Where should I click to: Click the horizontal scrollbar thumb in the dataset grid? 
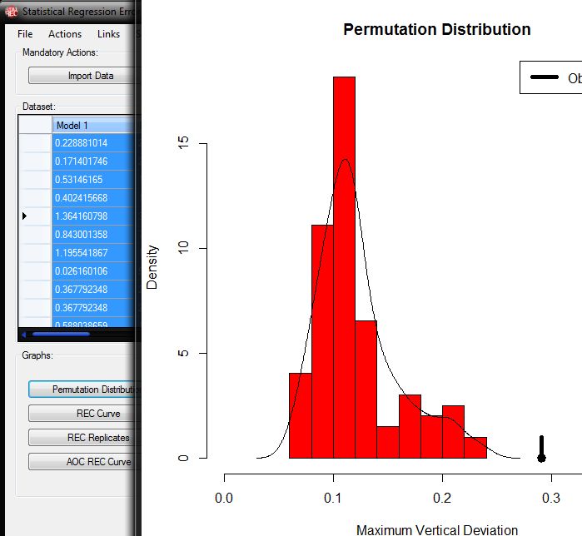pos(61,335)
